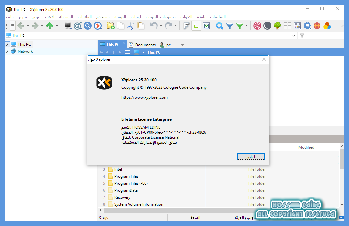
Task: Select Network in the folder tree
Action: [x=25, y=51]
